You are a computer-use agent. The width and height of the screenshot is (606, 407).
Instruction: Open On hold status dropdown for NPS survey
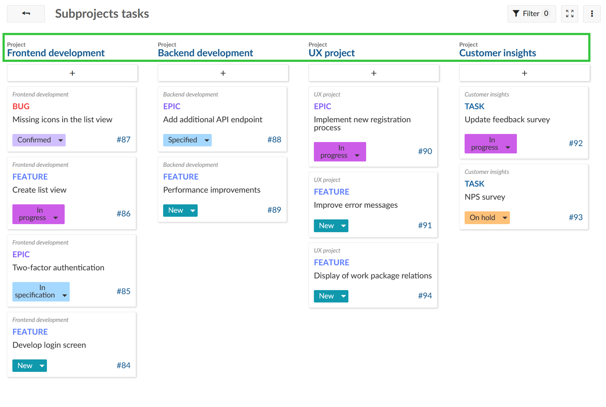click(487, 217)
